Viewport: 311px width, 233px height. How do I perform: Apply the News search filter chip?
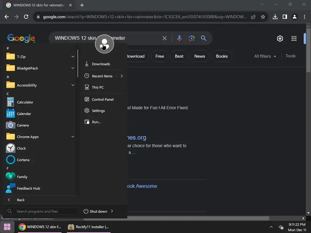tap(200, 56)
